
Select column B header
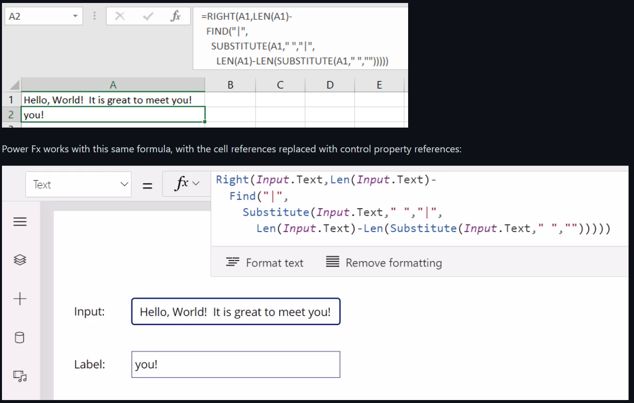[x=230, y=85]
